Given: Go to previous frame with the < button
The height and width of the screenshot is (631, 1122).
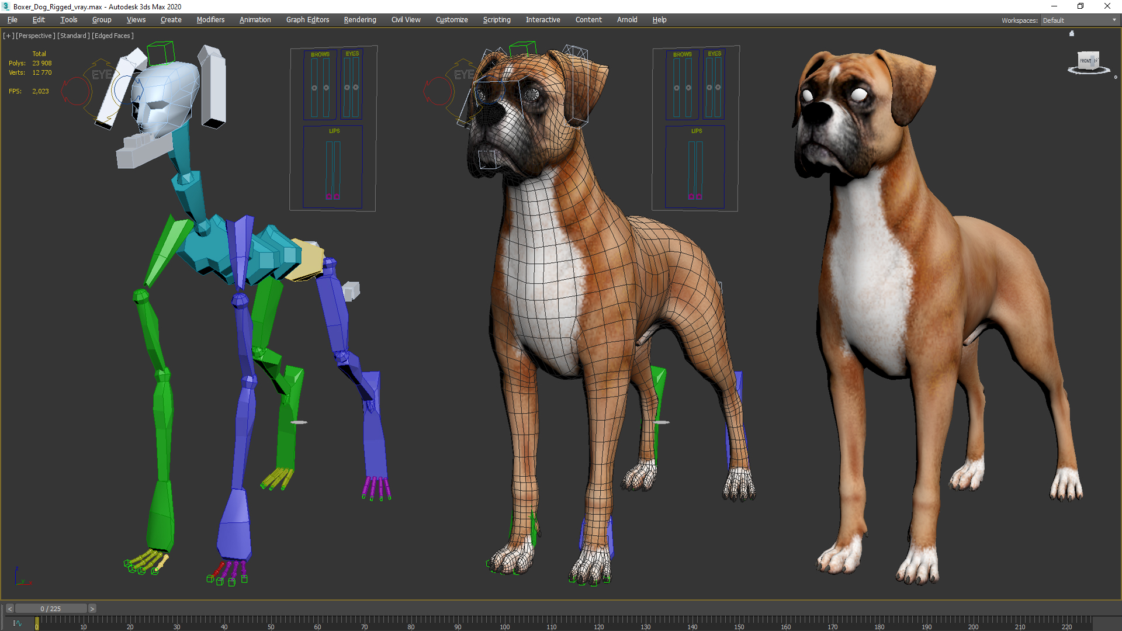Looking at the screenshot, I should click(10, 609).
